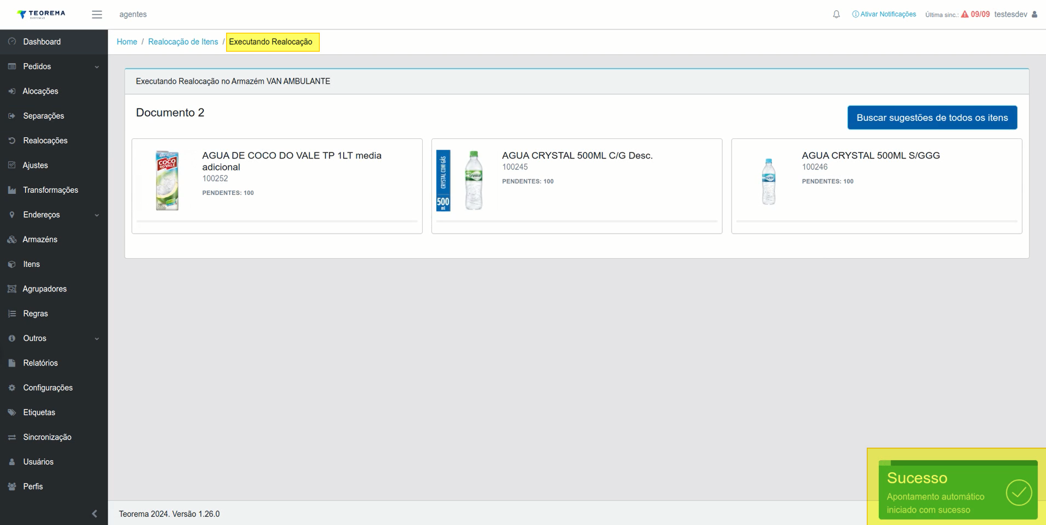The image size is (1046, 525).
Task: Click the Usuários person icon
Action: pyautogui.click(x=12, y=462)
